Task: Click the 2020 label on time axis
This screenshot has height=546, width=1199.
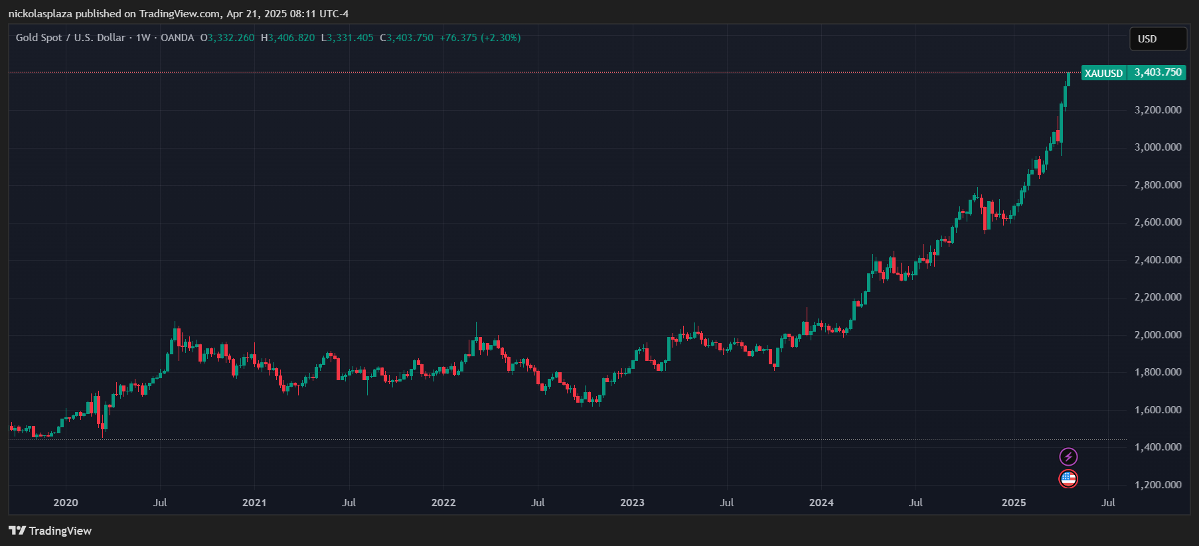Action: [x=66, y=502]
